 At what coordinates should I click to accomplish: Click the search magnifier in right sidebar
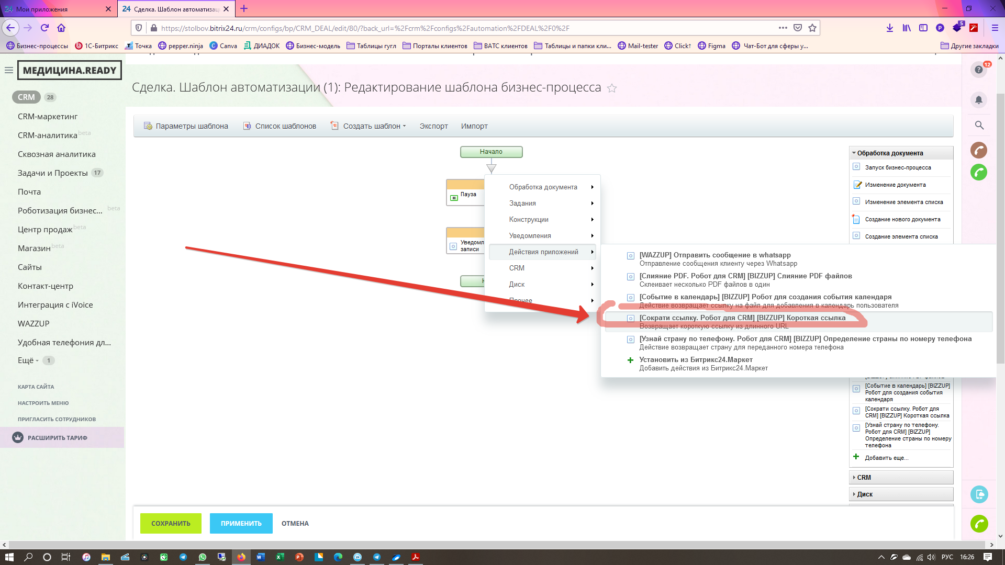[979, 126]
